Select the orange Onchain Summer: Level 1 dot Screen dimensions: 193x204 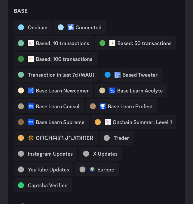point(98,122)
